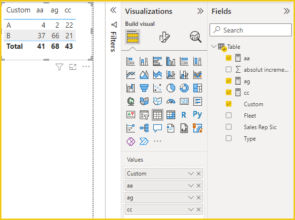Collapse the Fields pane
The height and width of the screenshot is (220, 295).
[x=287, y=11]
